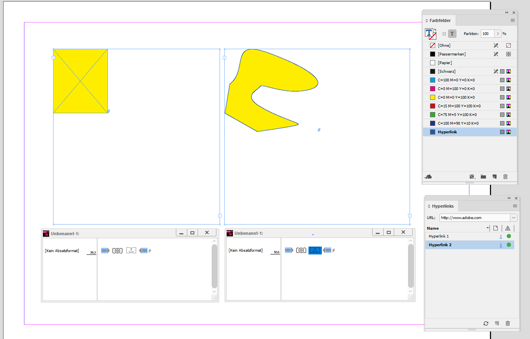Select the yellow curved boomerang shape
This screenshot has height=339, width=530.
click(271, 90)
